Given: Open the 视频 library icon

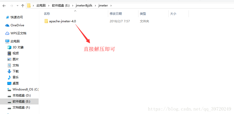Looking at the screenshot, I should 9,53.
